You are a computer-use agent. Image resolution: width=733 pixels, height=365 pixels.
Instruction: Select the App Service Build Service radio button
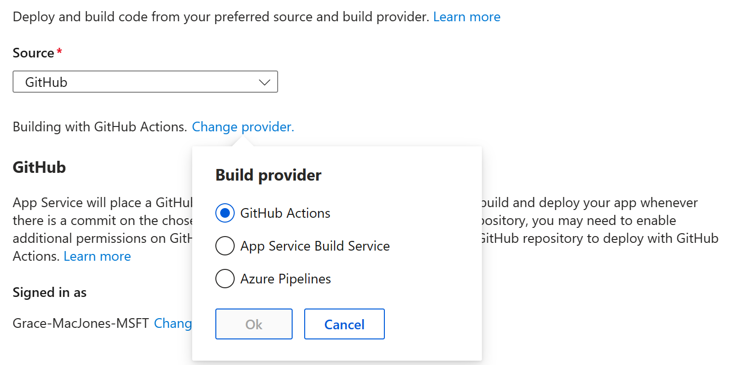(x=225, y=246)
